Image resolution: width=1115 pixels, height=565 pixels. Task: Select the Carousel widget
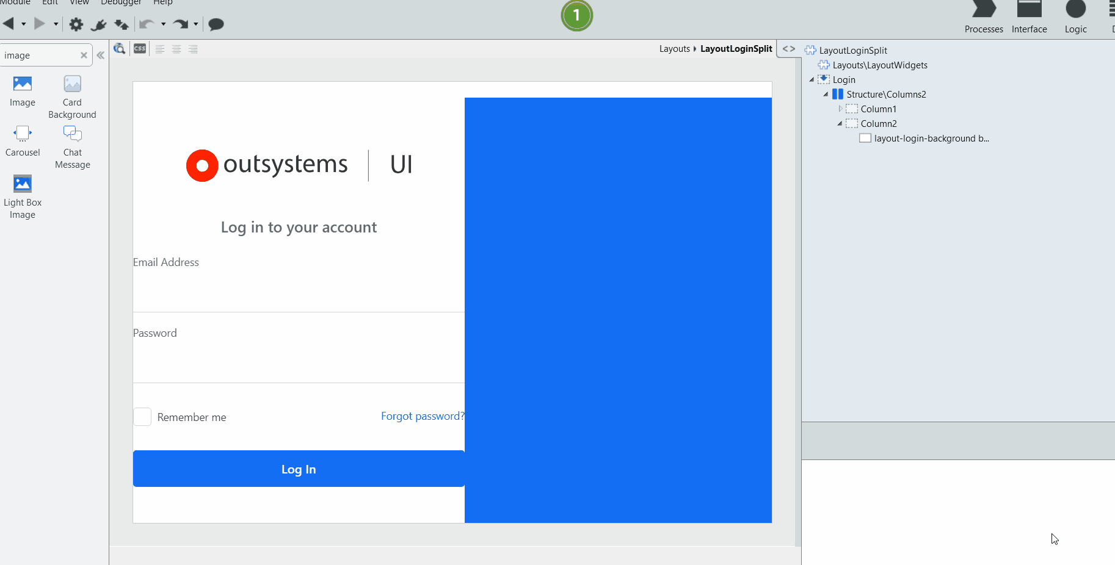click(23, 142)
